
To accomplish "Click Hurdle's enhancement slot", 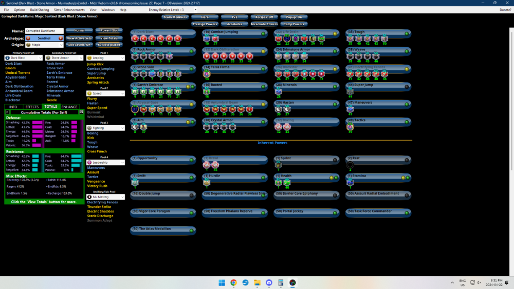I will click(207, 183).
